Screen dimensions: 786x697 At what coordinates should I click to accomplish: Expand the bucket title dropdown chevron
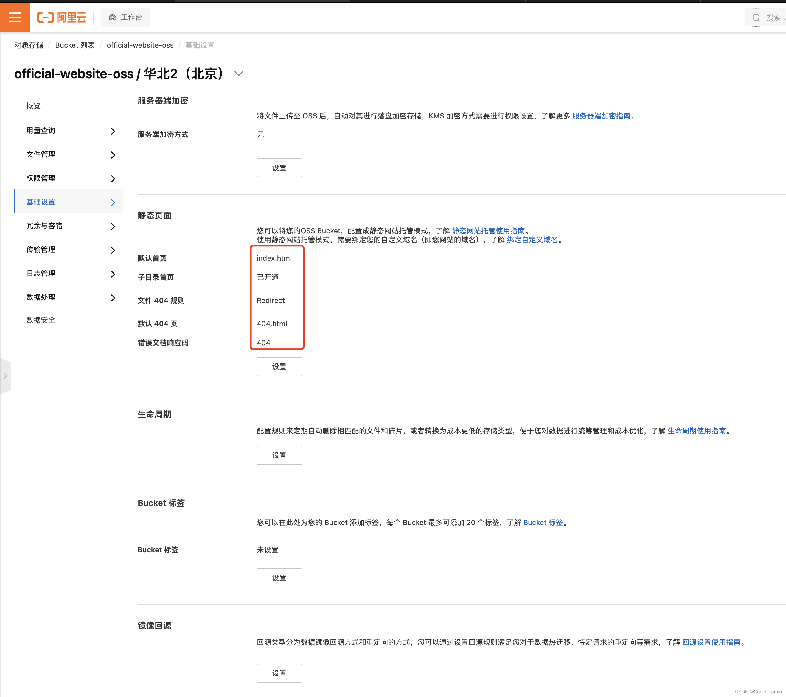pyautogui.click(x=239, y=73)
